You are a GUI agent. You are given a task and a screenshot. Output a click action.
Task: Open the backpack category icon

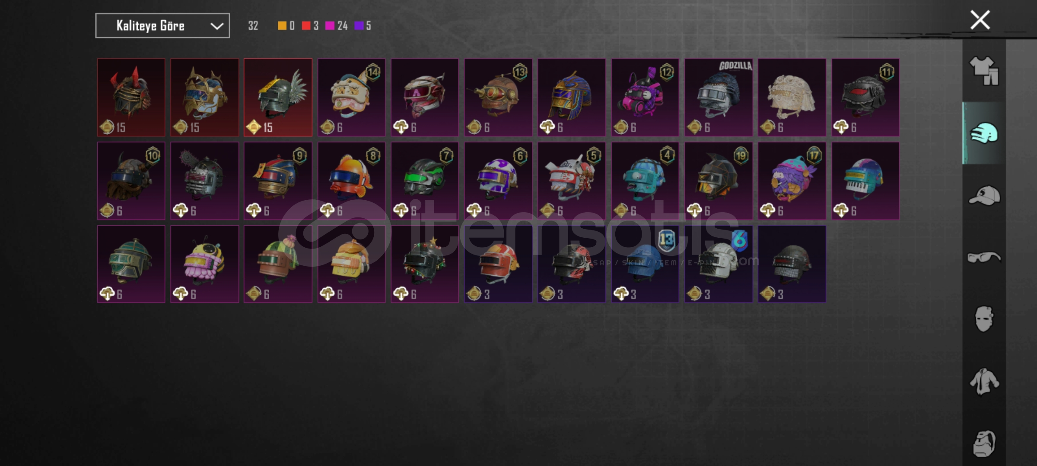click(x=984, y=443)
